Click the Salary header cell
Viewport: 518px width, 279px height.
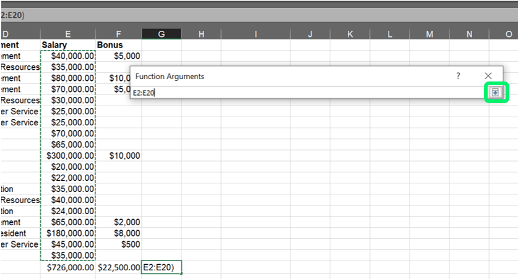68,45
